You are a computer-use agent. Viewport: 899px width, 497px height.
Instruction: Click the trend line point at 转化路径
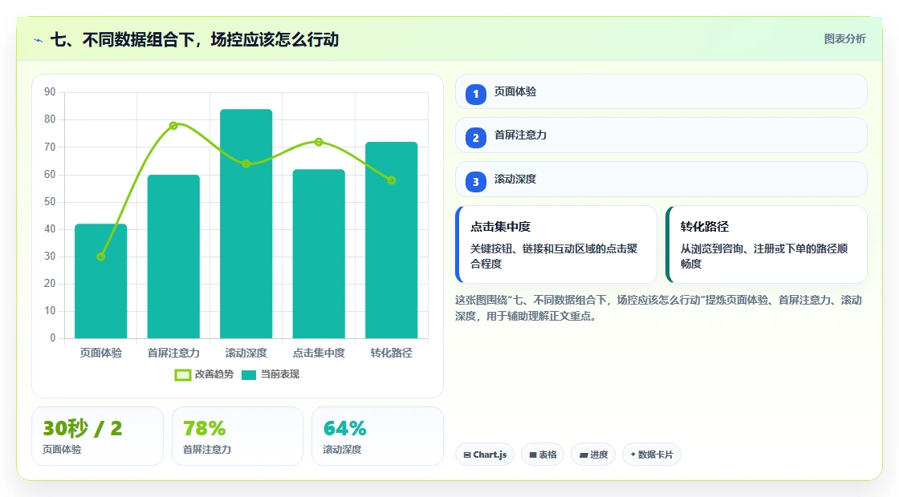click(x=392, y=180)
